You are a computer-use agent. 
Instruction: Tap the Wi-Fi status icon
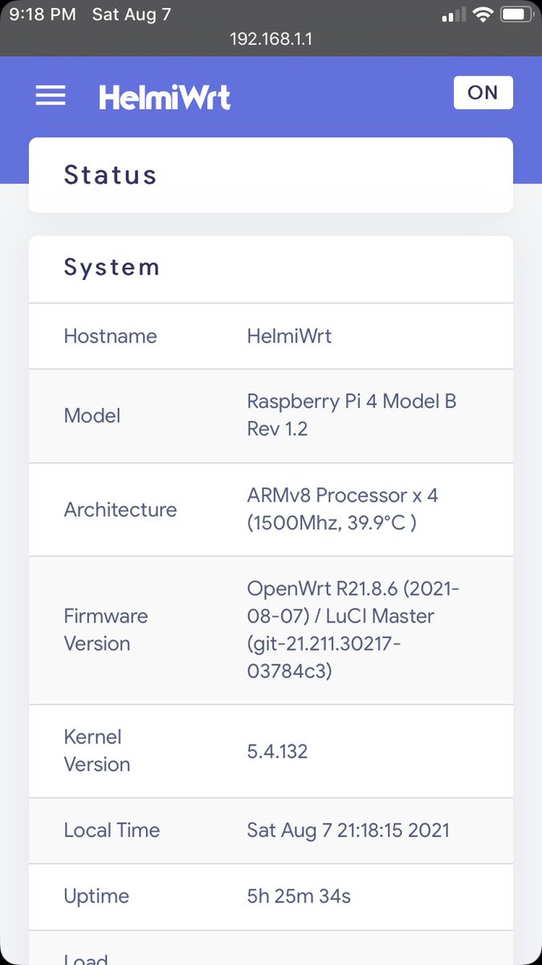coord(482,14)
